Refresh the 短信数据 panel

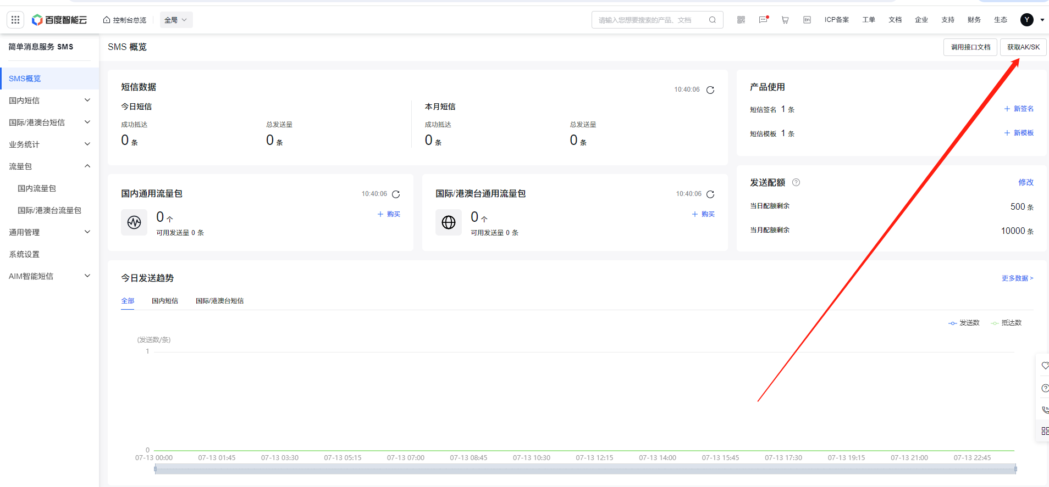coord(710,90)
